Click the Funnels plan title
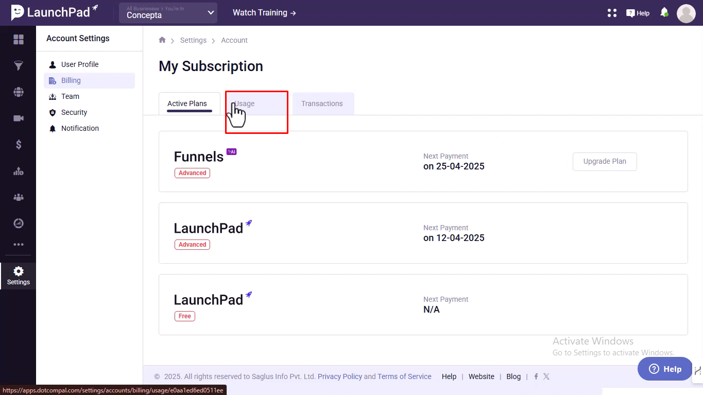This screenshot has height=395, width=703. pyautogui.click(x=199, y=157)
